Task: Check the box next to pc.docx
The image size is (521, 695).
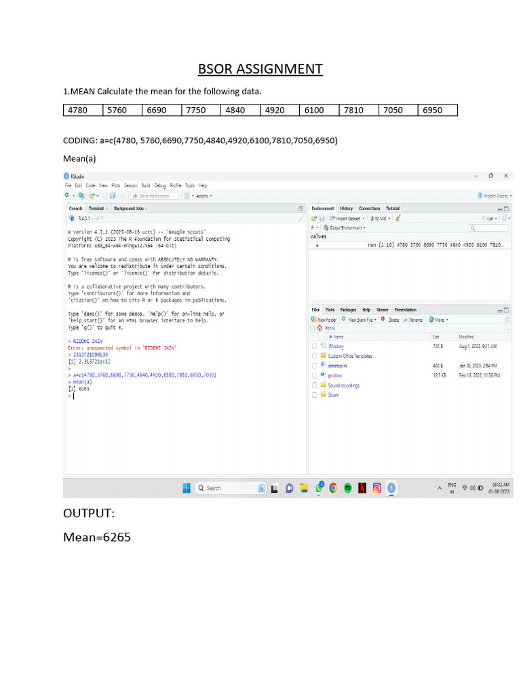Action: 315,375
